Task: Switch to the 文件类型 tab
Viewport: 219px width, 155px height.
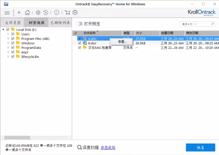Action: 13,23
